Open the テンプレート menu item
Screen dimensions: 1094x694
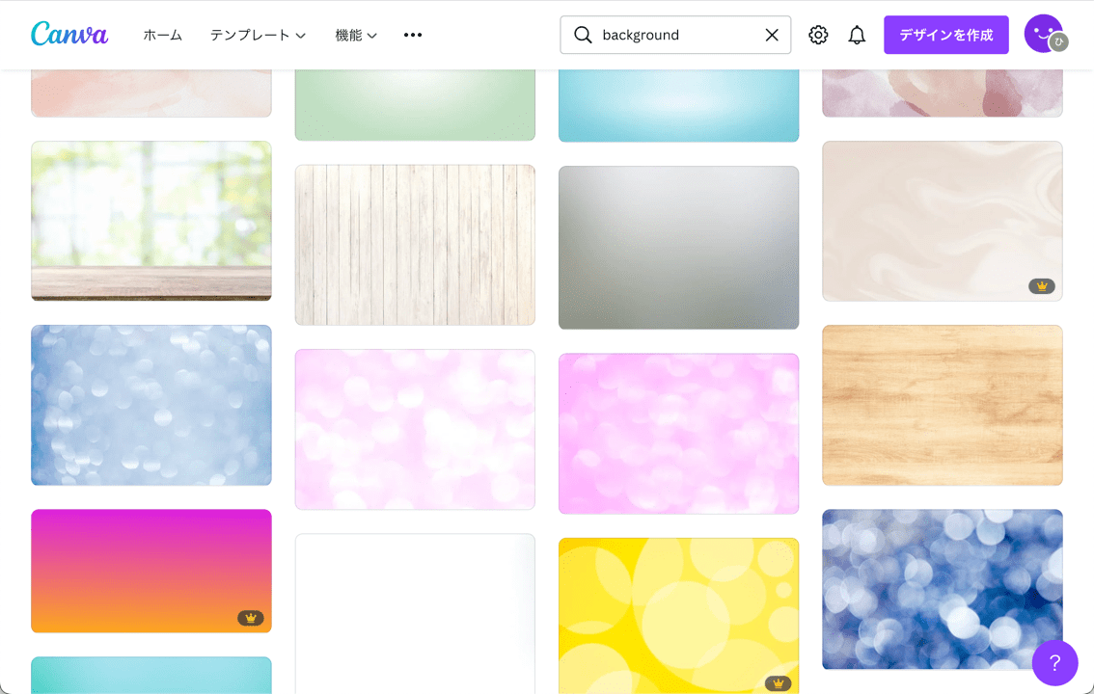pyautogui.click(x=253, y=34)
